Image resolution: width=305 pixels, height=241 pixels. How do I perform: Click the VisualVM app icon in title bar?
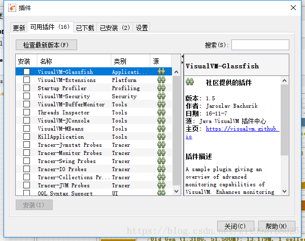click(12, 8)
